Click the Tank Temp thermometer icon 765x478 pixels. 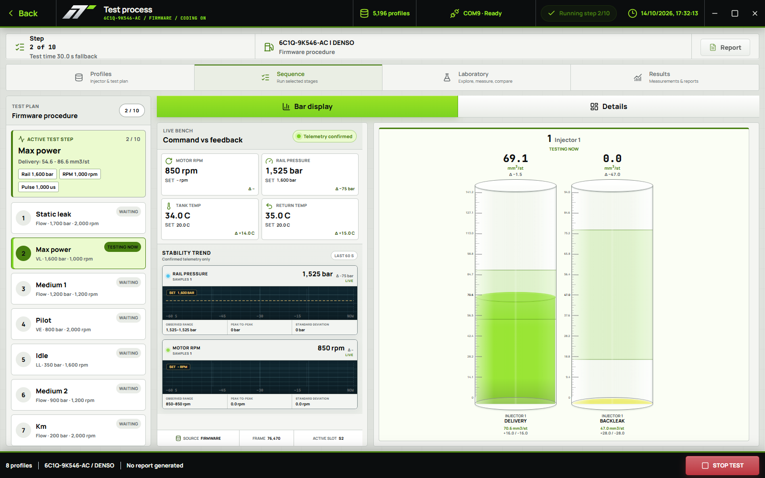point(169,206)
